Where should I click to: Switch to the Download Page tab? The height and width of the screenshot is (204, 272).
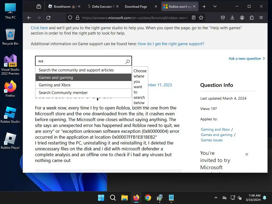(x=136, y=7)
